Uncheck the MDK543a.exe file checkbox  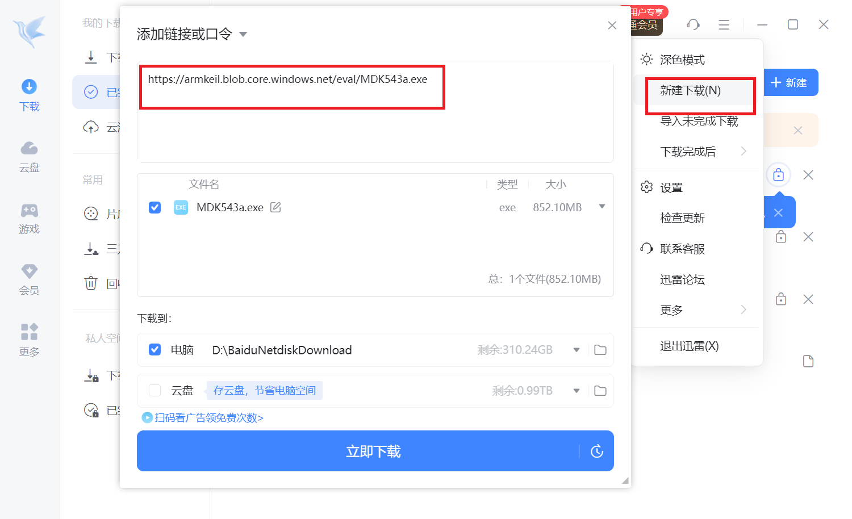pos(154,207)
